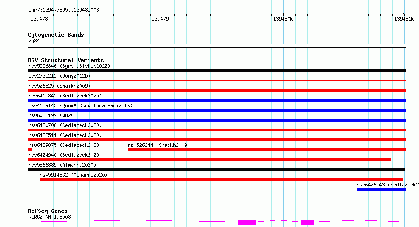Select the red bar under nsv6430706

217,130
